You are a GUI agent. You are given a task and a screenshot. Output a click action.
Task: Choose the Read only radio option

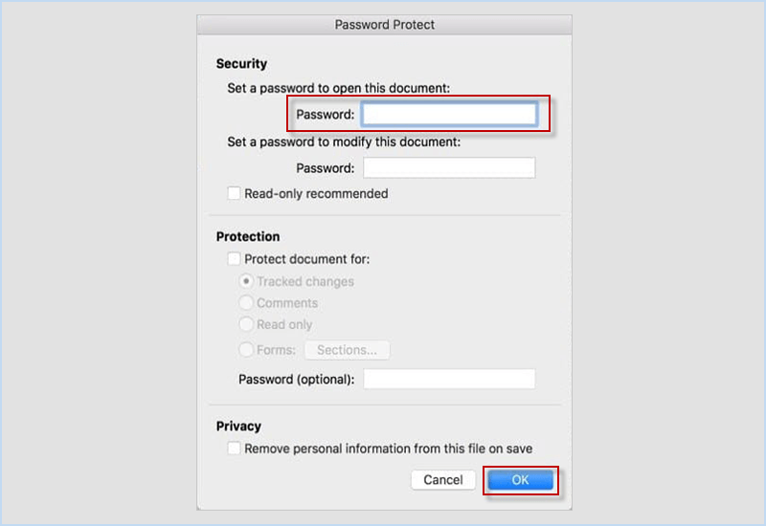click(x=247, y=324)
